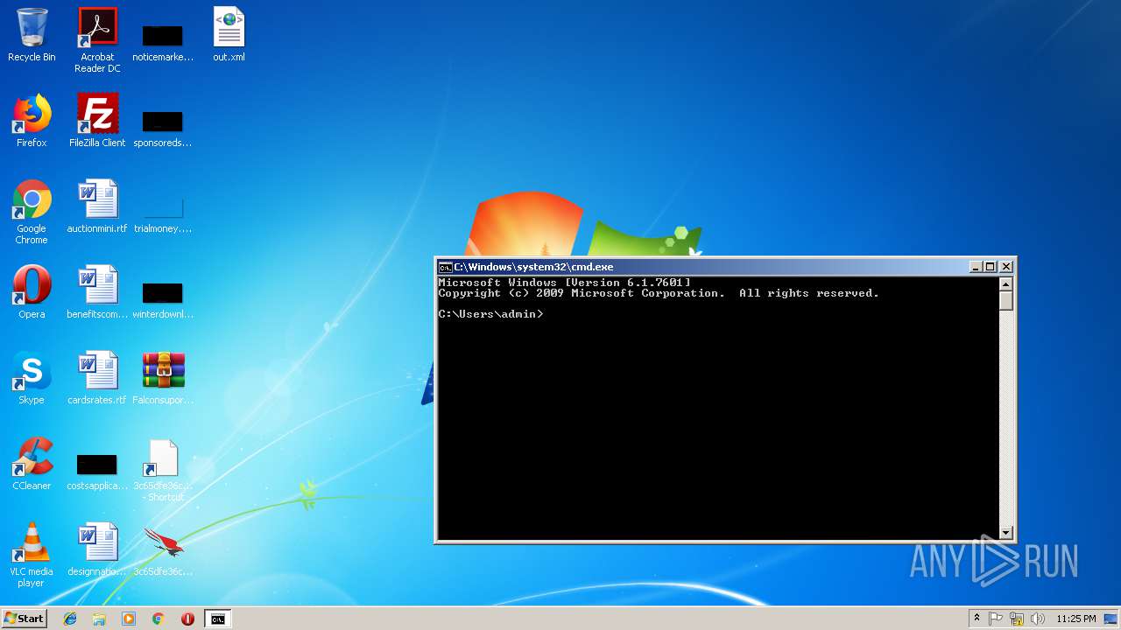The image size is (1121, 630).
Task: Select the trialmoney desktop file
Action: tap(163, 214)
